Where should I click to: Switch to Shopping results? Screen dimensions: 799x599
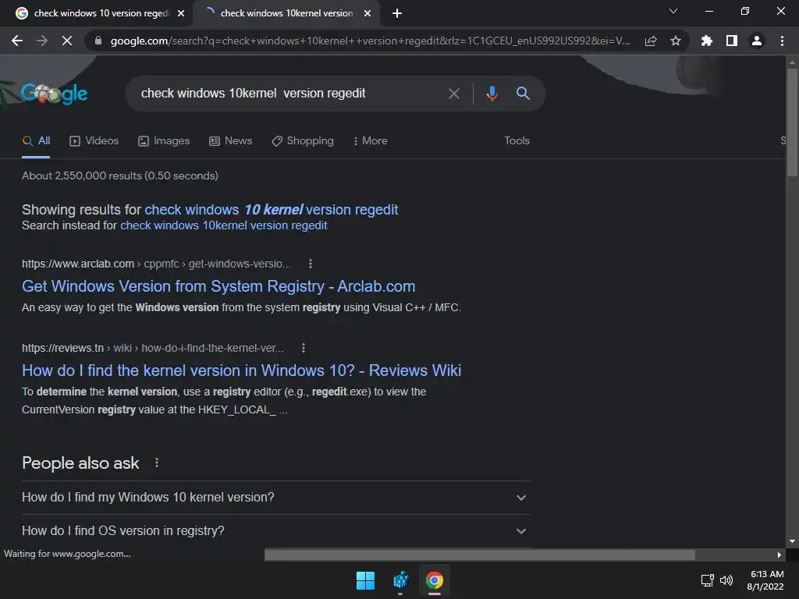(303, 140)
